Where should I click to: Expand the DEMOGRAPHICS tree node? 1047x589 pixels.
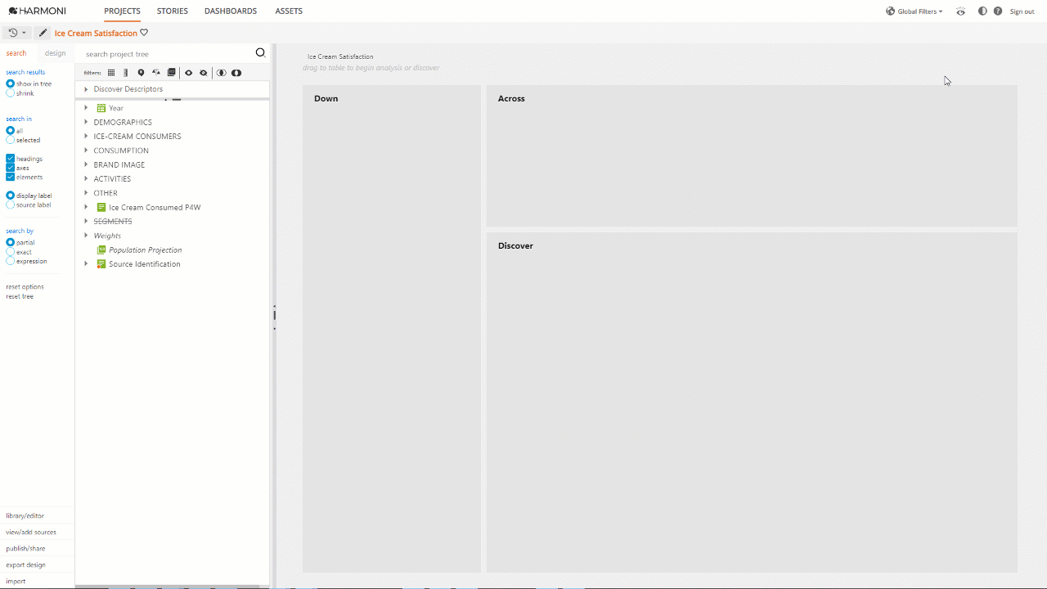pos(86,122)
